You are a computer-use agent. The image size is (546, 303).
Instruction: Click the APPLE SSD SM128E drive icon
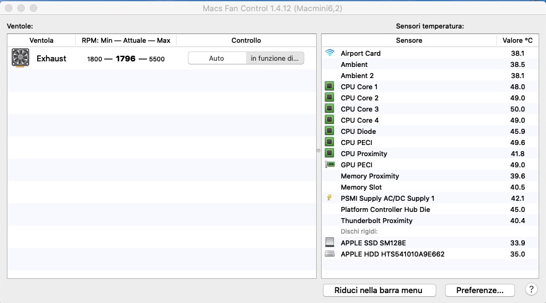(330, 242)
